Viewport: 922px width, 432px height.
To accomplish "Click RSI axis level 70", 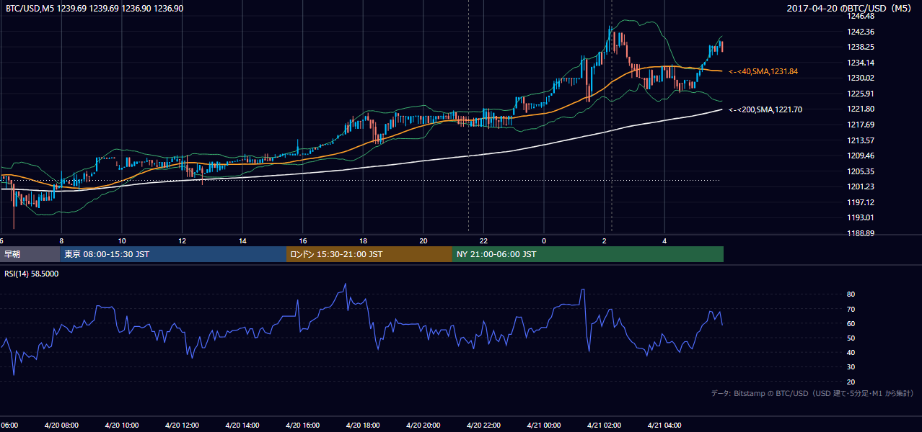I will [x=851, y=309].
